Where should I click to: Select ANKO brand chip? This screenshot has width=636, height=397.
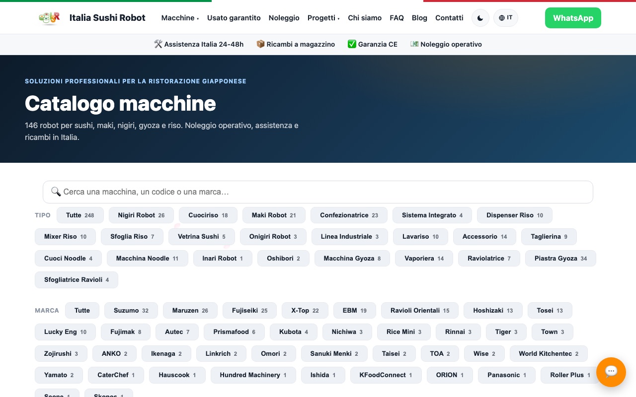tap(114, 354)
